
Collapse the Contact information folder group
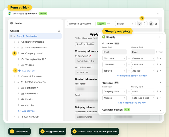18,82
